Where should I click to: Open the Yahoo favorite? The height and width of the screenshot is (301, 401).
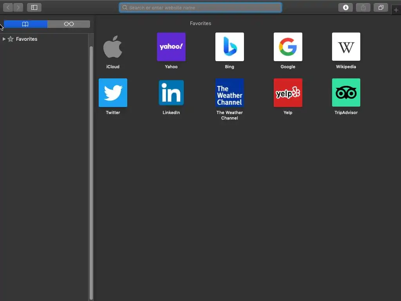171,47
